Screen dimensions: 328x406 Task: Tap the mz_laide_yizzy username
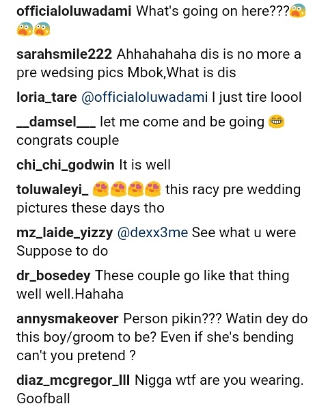click(65, 233)
